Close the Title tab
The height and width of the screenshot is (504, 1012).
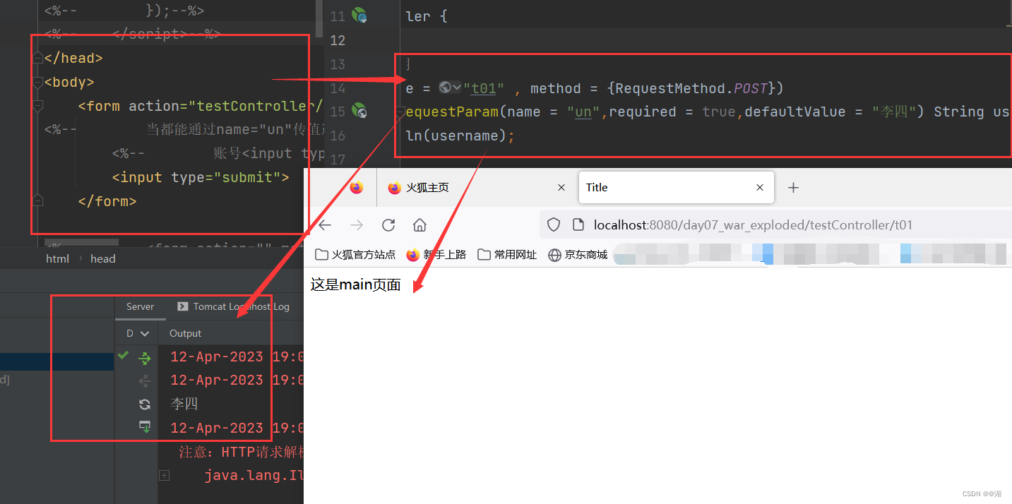click(x=760, y=187)
